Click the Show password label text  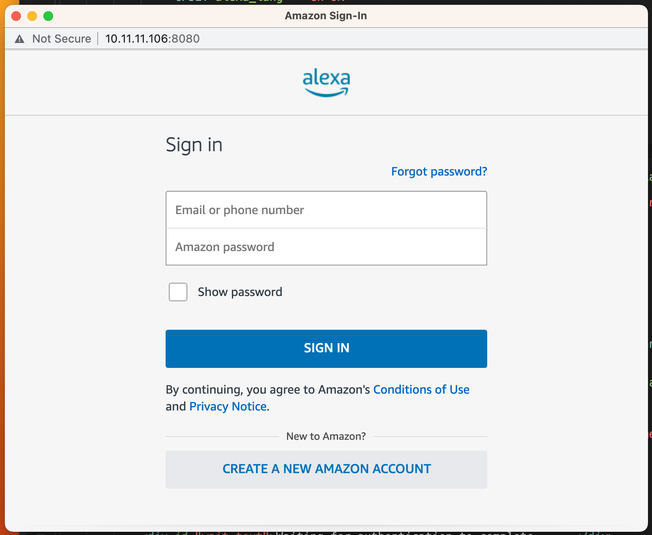pyautogui.click(x=240, y=292)
